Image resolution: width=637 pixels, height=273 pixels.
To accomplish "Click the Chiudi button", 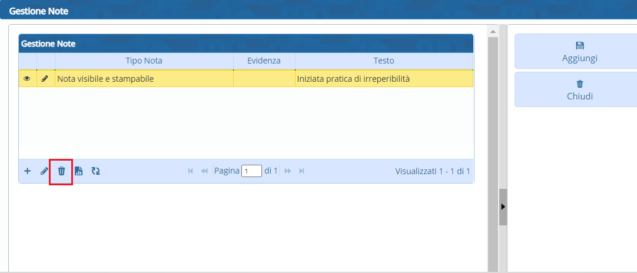I will click(576, 89).
